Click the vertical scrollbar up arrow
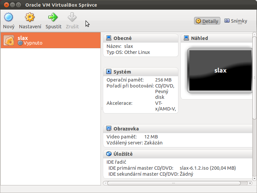257x193 pixels. click(254, 34)
